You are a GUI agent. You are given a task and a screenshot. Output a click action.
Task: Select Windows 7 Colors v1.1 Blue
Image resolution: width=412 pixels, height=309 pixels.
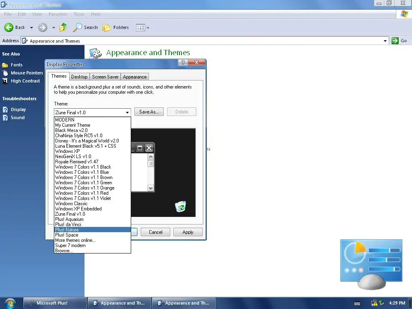(92, 172)
